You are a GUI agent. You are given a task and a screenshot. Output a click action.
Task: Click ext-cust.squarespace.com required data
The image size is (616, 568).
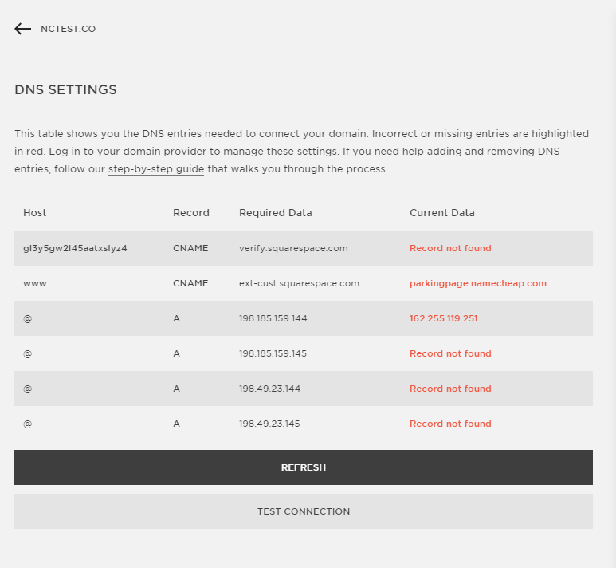coord(299,284)
